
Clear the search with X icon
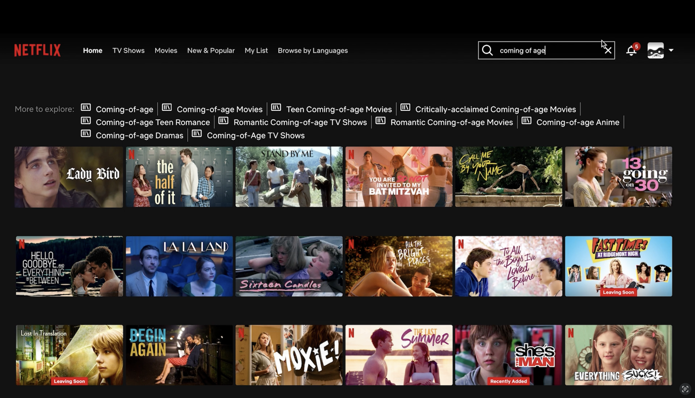coord(608,50)
